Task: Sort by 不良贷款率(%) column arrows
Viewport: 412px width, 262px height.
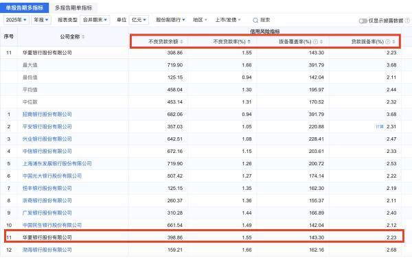Action: click(x=249, y=42)
